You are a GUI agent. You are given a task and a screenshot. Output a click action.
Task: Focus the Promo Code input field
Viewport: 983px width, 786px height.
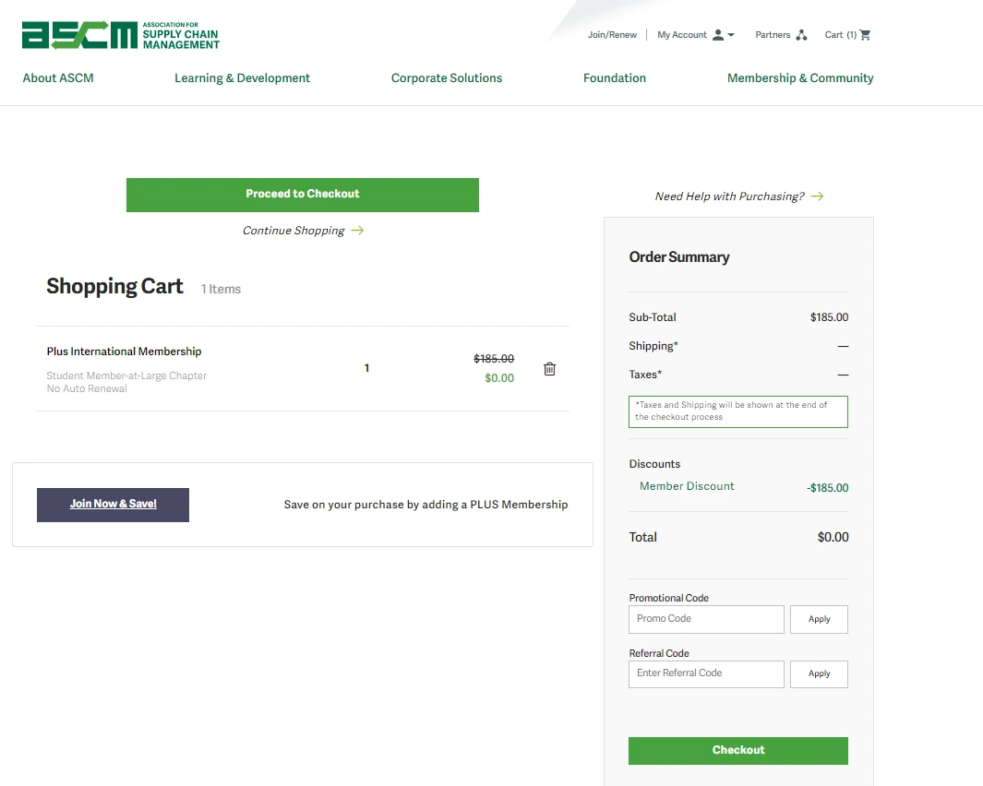coord(706,619)
